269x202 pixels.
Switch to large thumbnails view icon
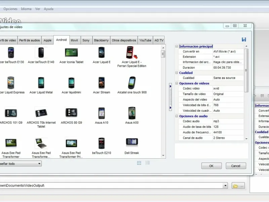(139, 163)
